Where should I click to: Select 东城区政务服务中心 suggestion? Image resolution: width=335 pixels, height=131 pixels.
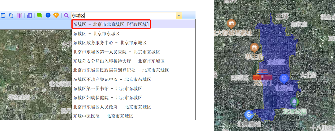pos(110,43)
